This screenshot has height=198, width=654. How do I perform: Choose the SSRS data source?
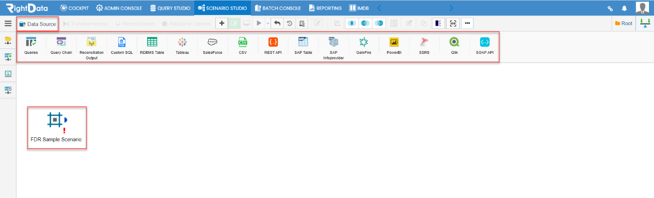[x=424, y=46]
